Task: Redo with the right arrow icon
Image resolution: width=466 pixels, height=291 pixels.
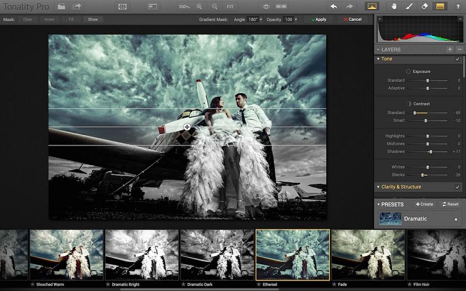Action: [x=349, y=6]
